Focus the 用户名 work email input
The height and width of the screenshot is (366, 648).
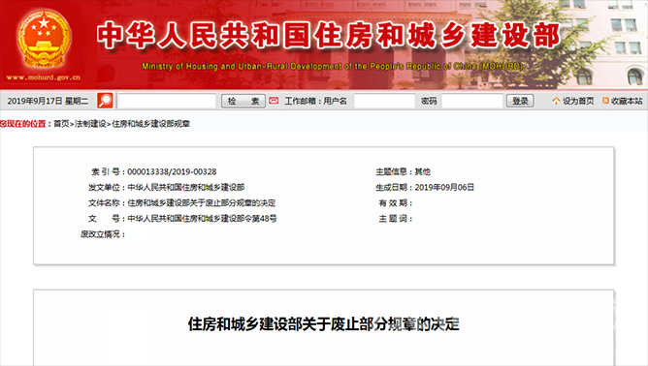point(384,101)
